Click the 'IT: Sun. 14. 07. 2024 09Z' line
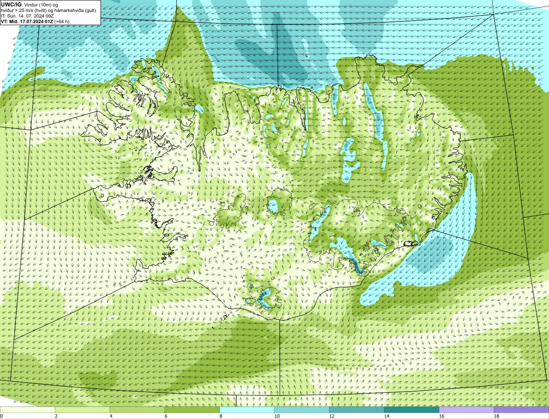 pos(27,15)
